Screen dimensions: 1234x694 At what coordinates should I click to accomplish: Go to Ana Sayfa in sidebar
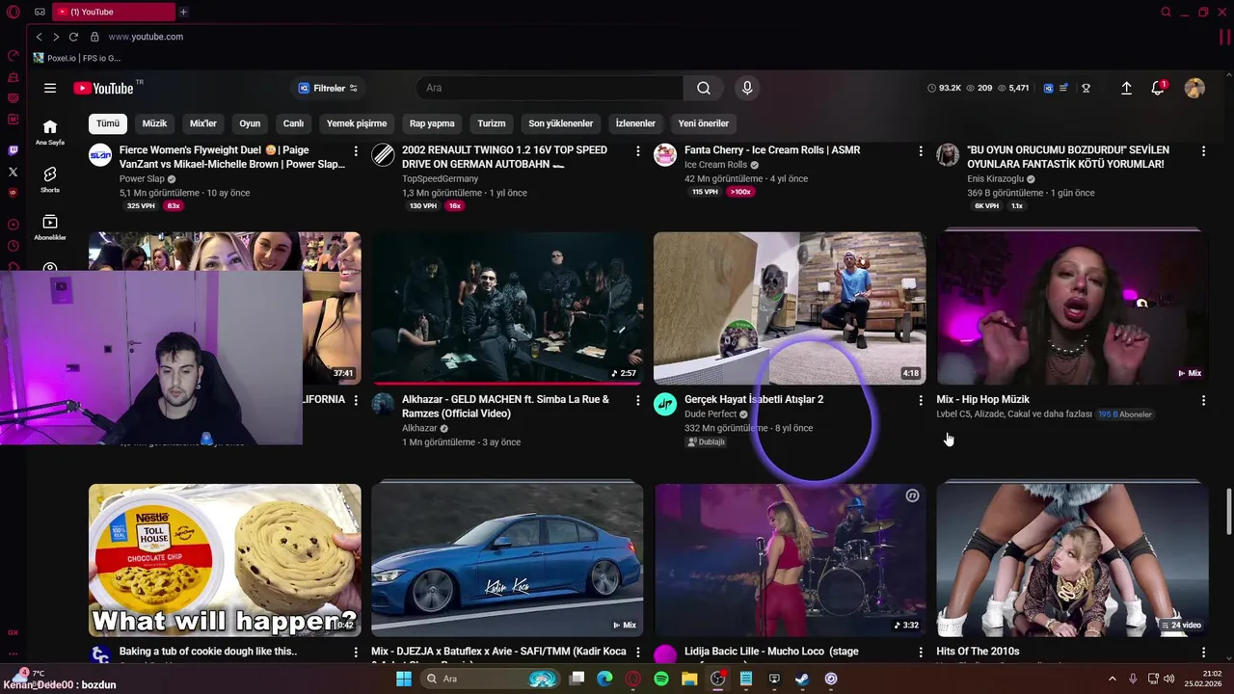(50, 132)
